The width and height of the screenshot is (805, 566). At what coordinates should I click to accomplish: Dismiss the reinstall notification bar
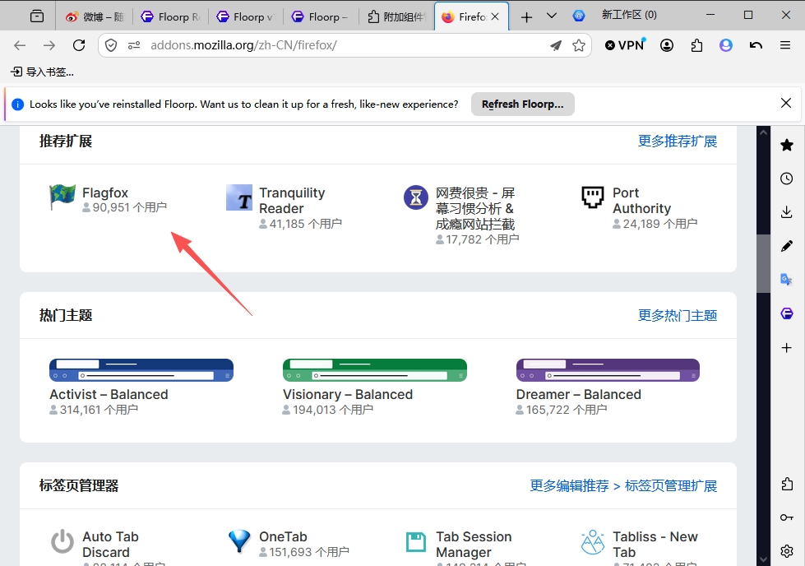point(785,103)
